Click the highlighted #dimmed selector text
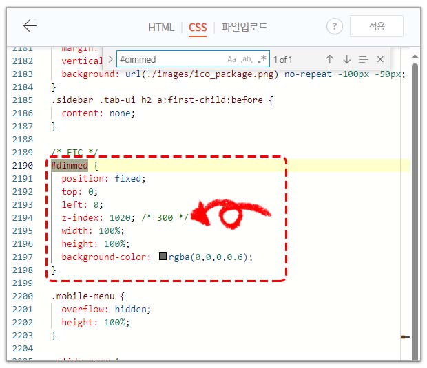 point(70,165)
